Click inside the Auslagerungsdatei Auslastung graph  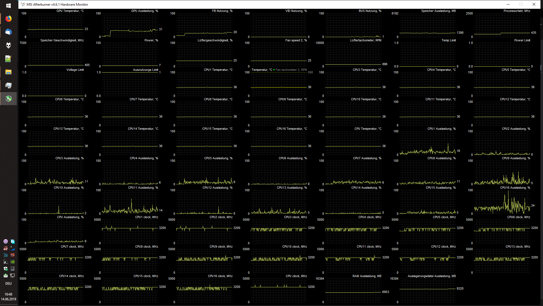click(x=428, y=290)
